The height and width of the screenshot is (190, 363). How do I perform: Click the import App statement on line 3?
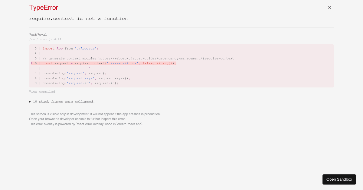pos(70,49)
